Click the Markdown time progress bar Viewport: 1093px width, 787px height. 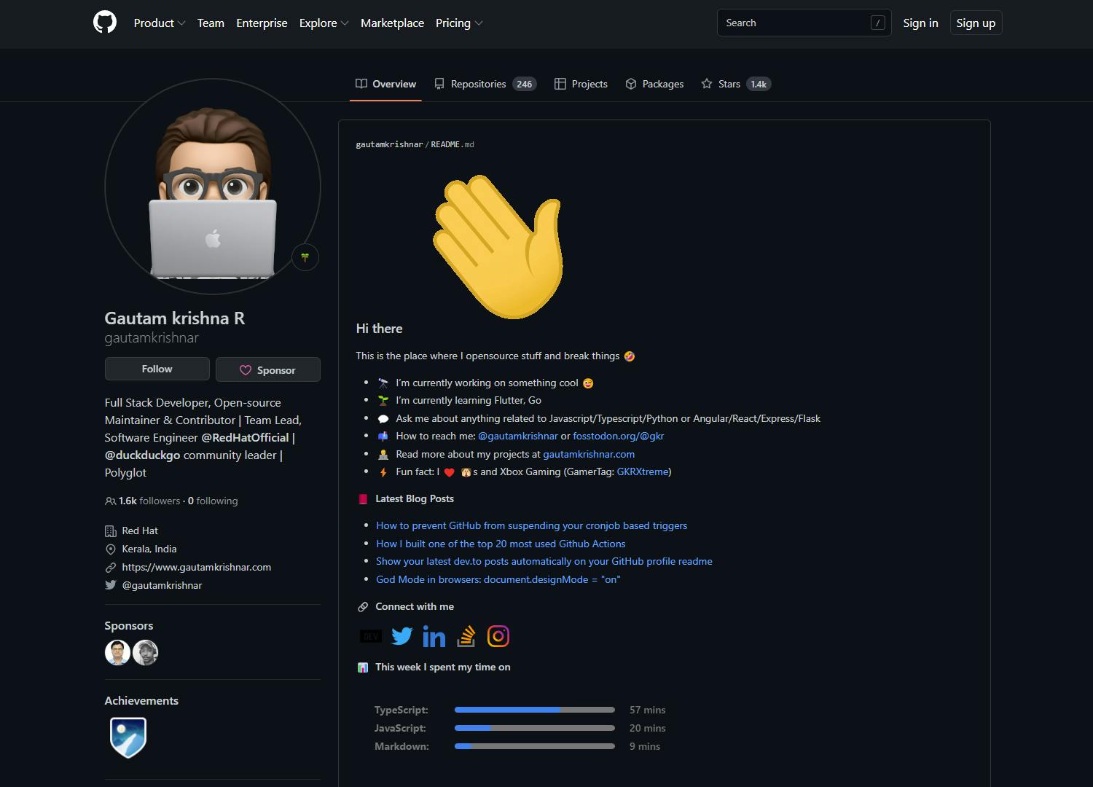tap(535, 746)
